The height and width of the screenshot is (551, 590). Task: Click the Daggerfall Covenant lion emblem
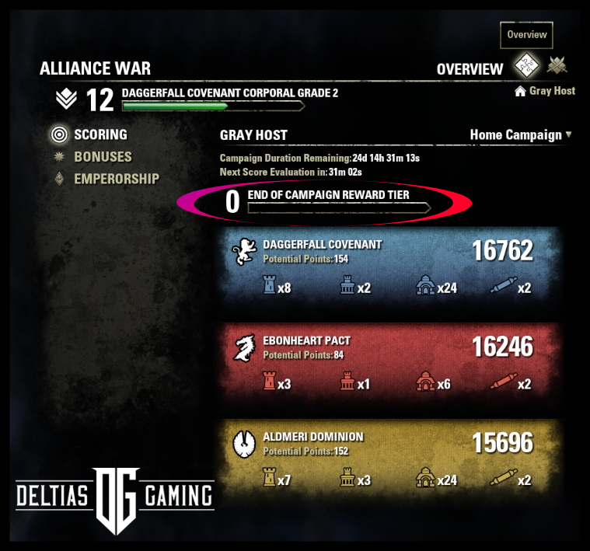244,251
